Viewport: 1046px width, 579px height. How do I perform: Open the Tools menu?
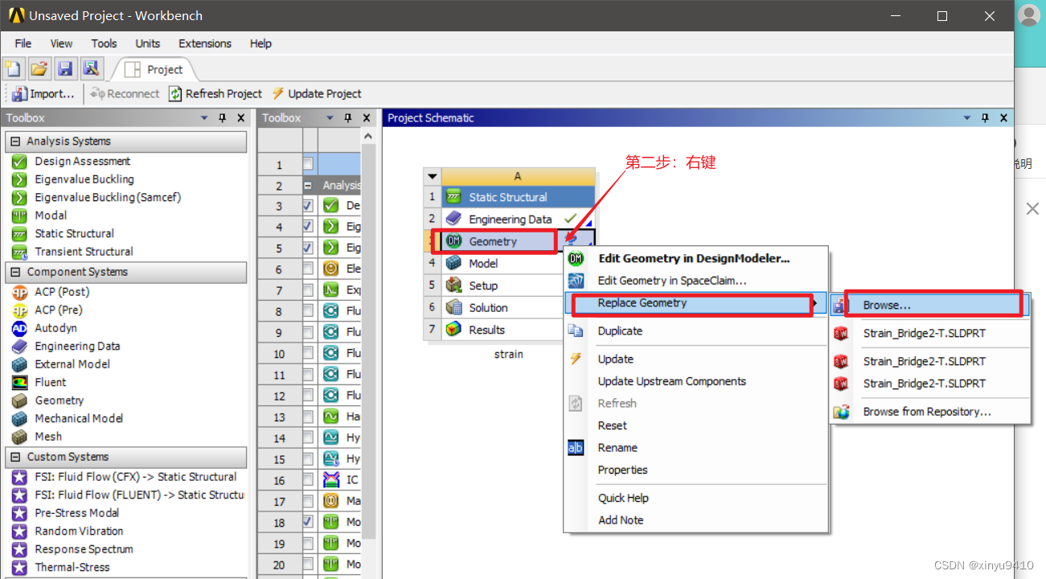[104, 43]
